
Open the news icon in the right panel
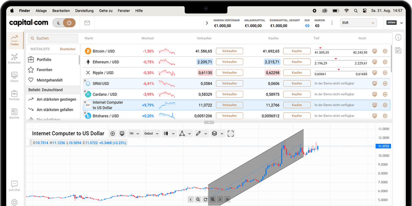coord(398,50)
